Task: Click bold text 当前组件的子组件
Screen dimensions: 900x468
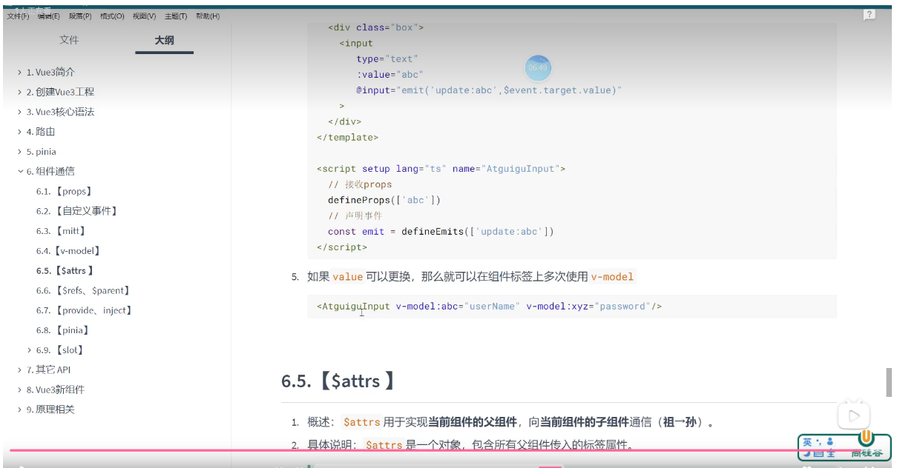Action: click(x=584, y=422)
